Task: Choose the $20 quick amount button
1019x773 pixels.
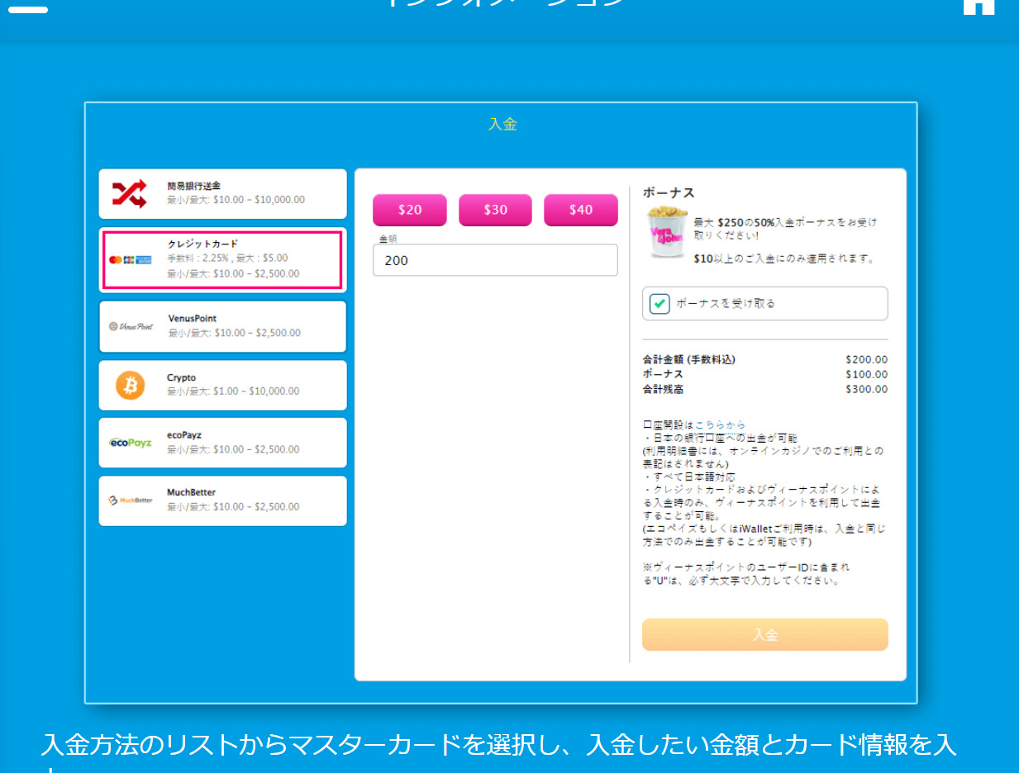Action: point(410,210)
